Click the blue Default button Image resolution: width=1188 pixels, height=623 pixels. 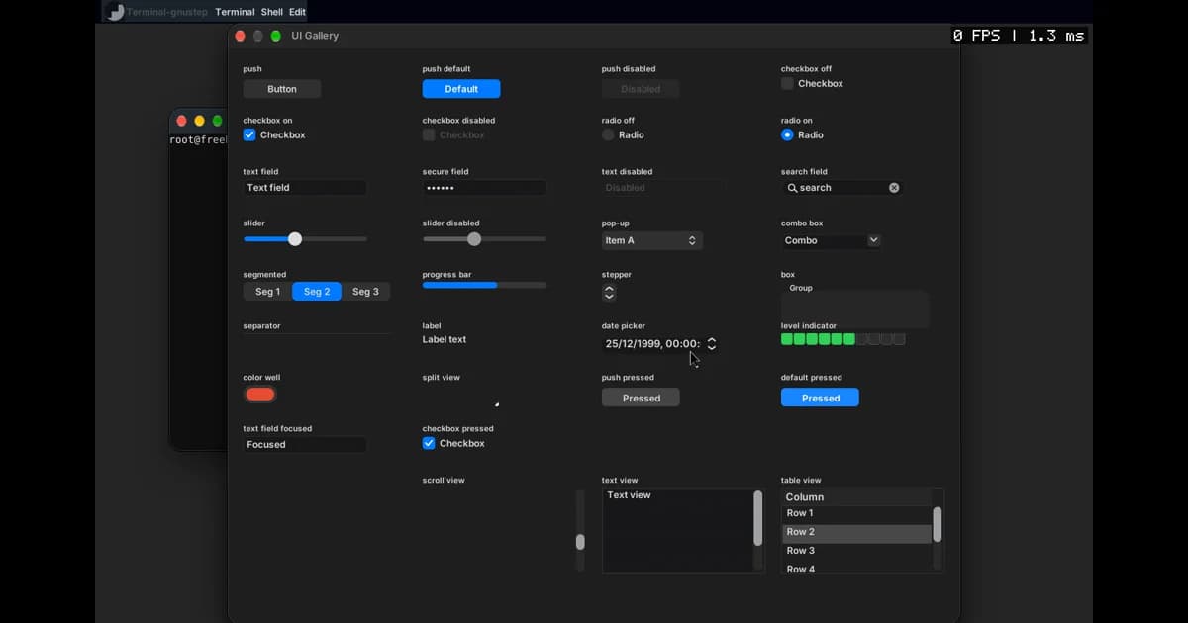461,89
